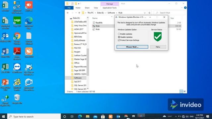Image resolution: width=212 pixels, height=119 pixels.
Task: Open the Sage 300 desktop icon
Action: [17, 22]
